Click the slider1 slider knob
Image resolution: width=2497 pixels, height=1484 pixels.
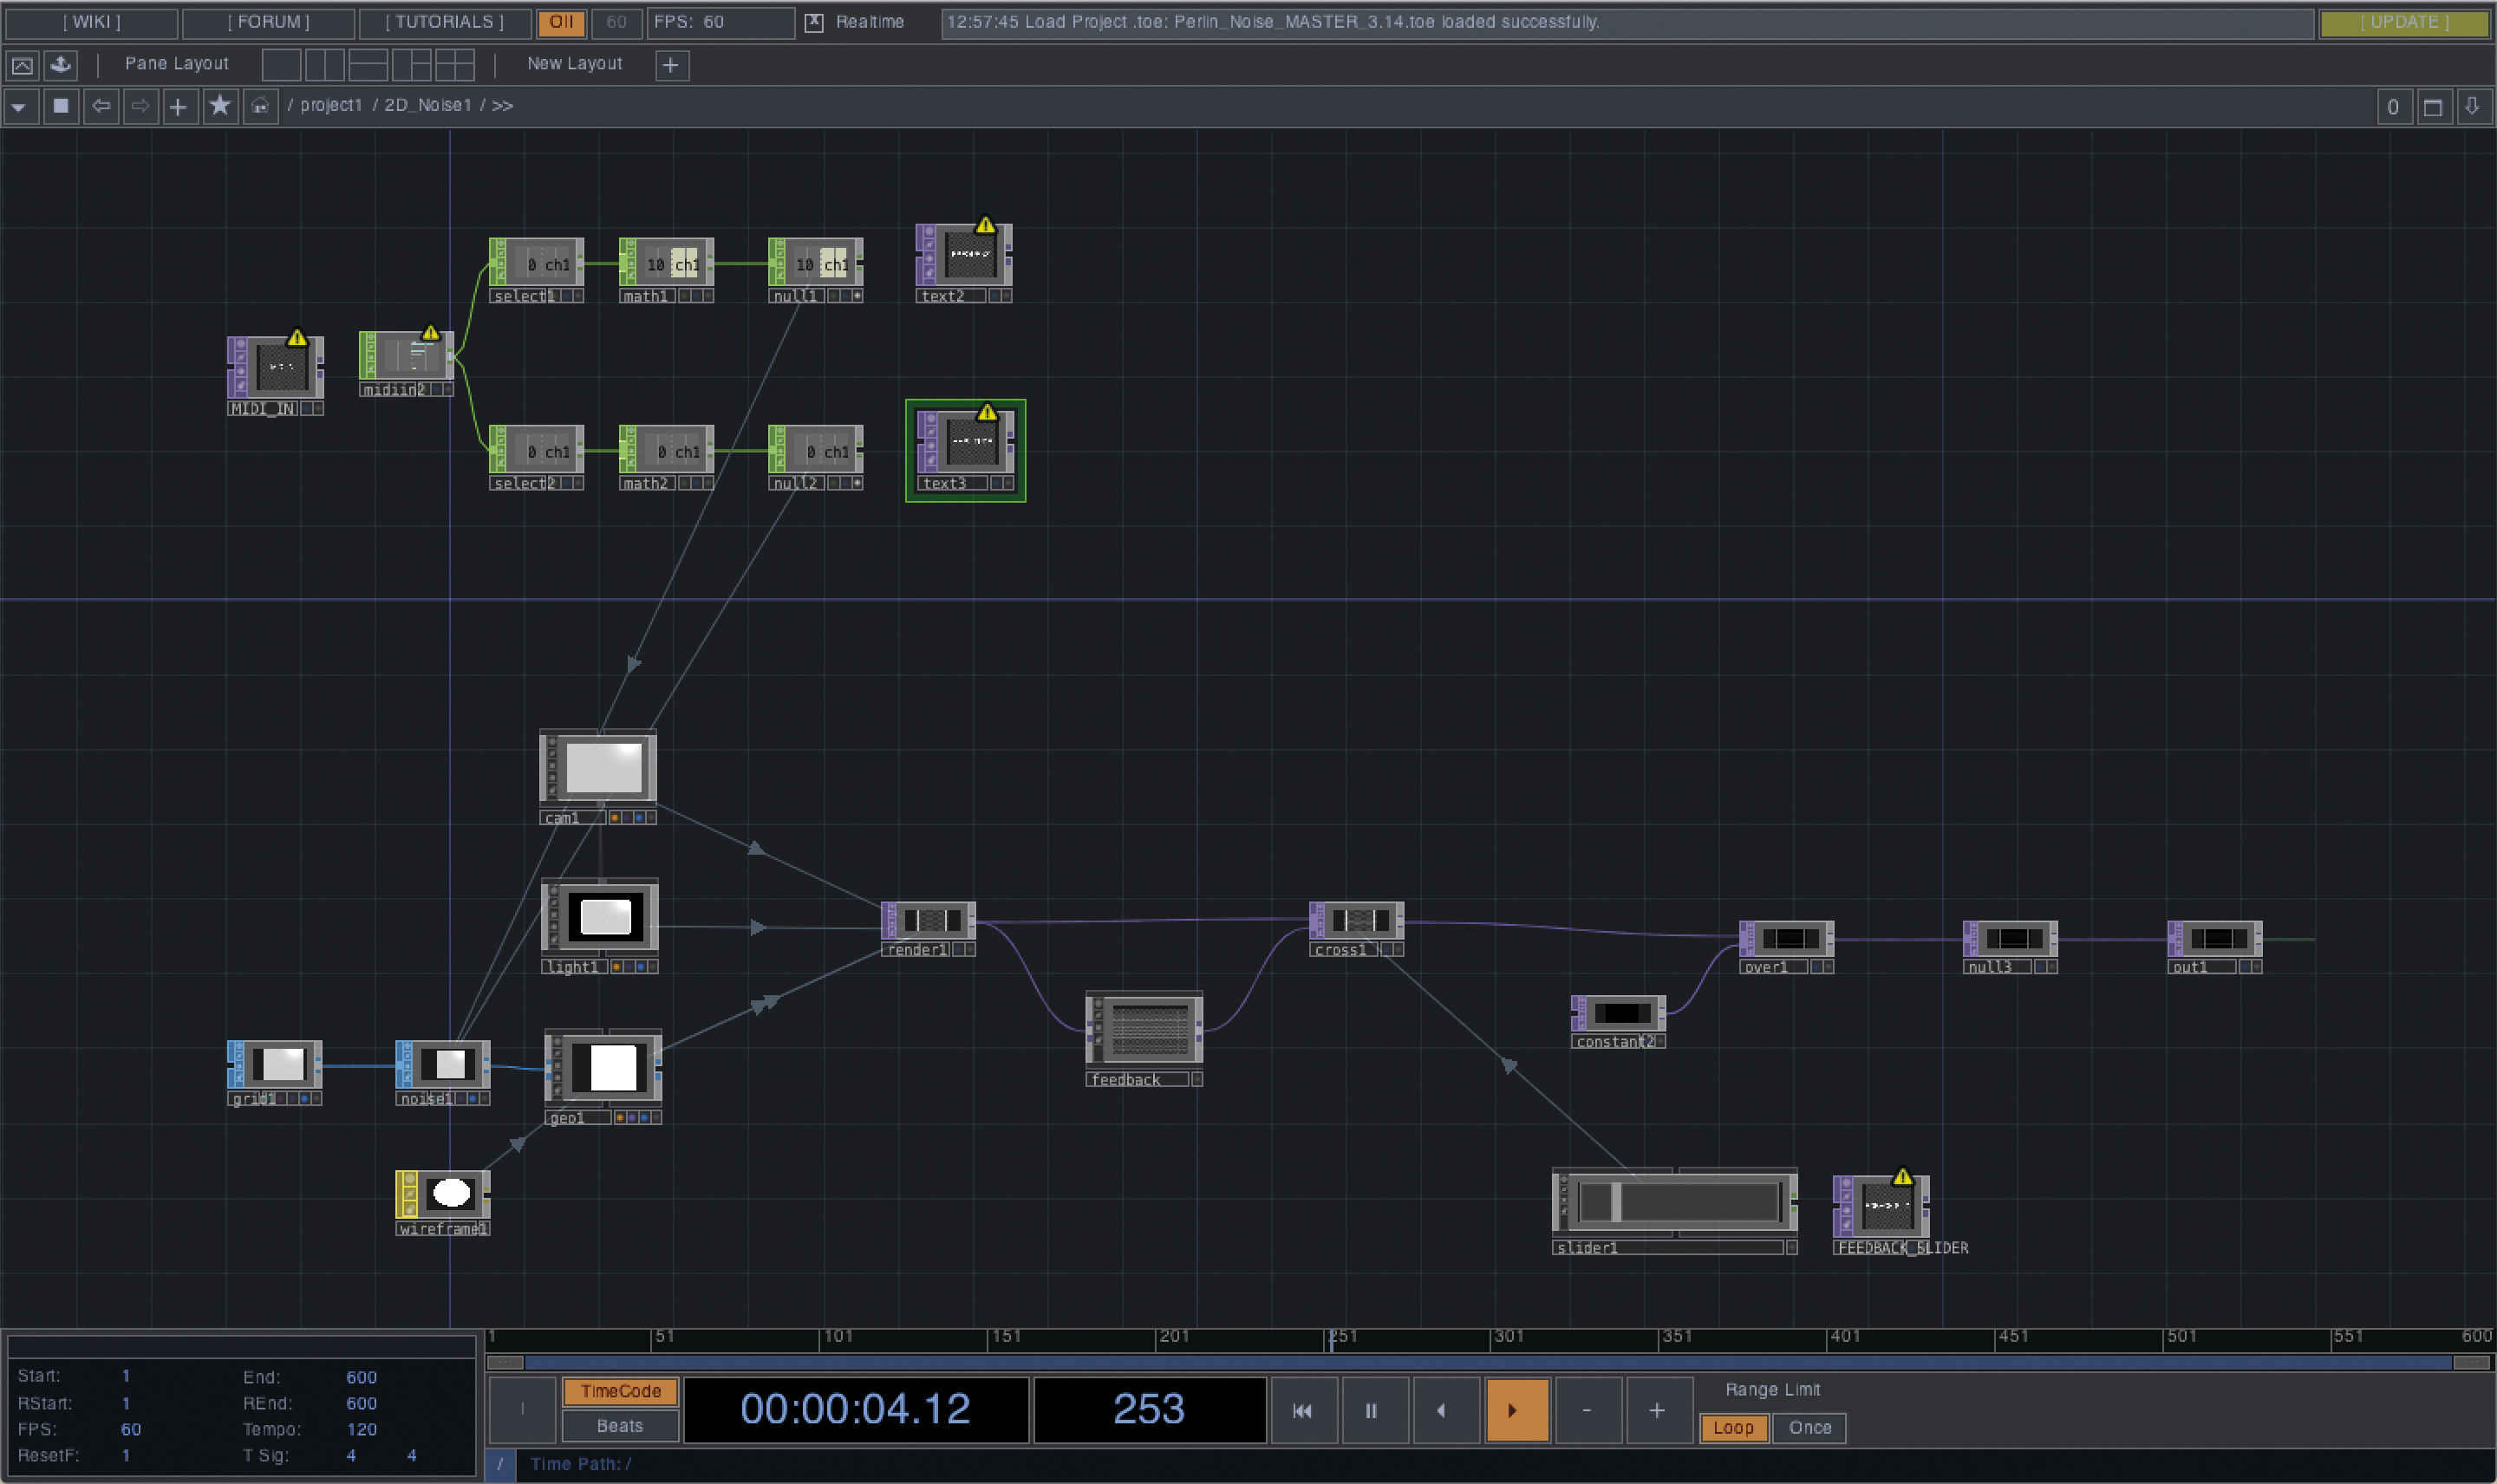(x=1616, y=1201)
